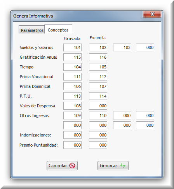Image resolution: width=174 pixels, height=189 pixels.
Task: Focus the Premio Puntualidad Excenta field
Action: click(x=98, y=145)
